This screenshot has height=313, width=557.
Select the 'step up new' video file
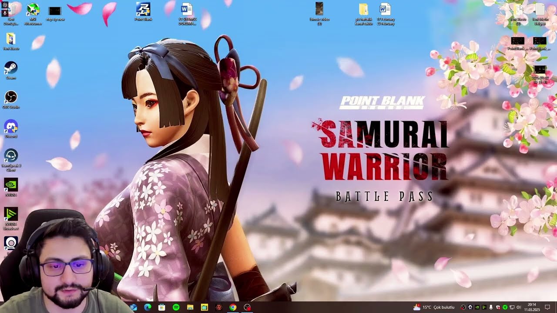tap(55, 13)
